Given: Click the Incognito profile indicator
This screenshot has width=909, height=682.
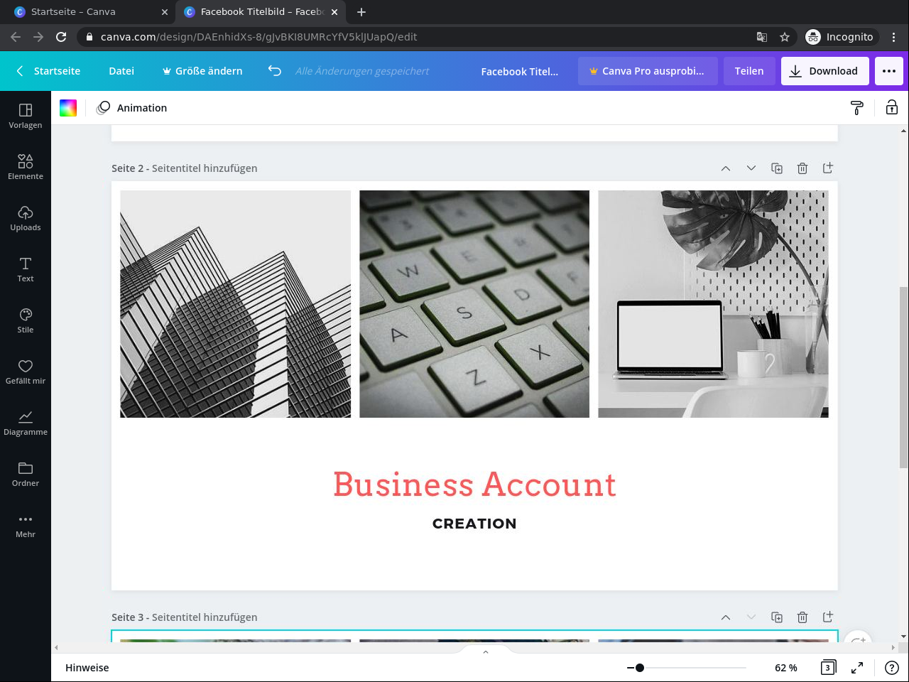Looking at the screenshot, I should pos(842,37).
